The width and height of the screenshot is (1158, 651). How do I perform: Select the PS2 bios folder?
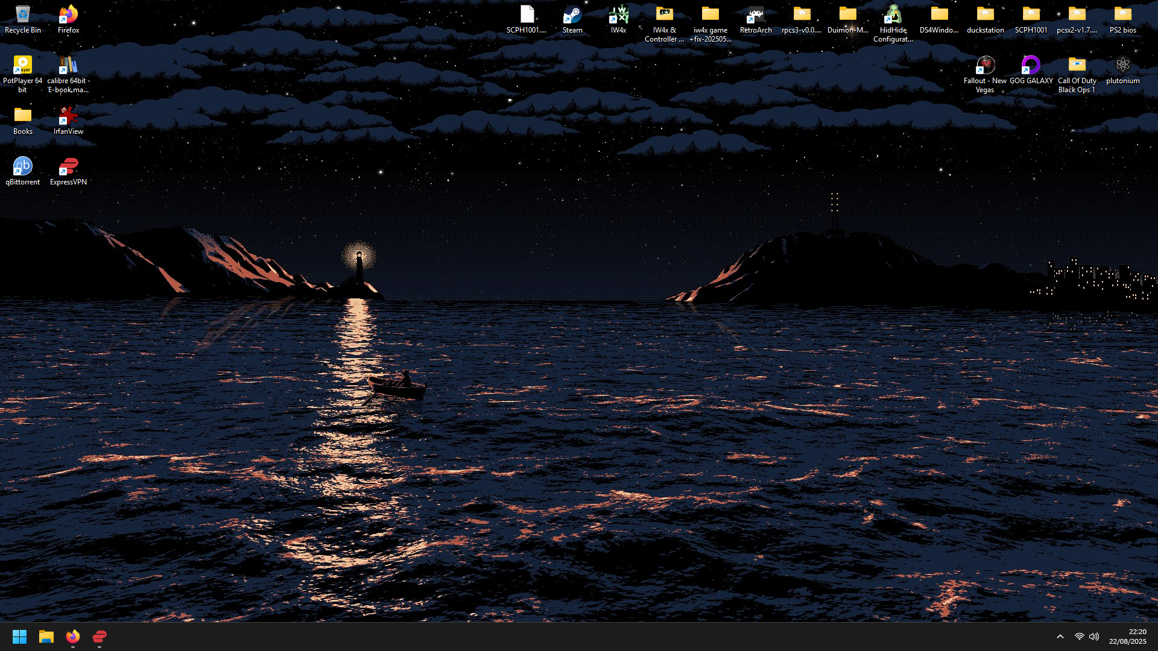pyautogui.click(x=1122, y=15)
